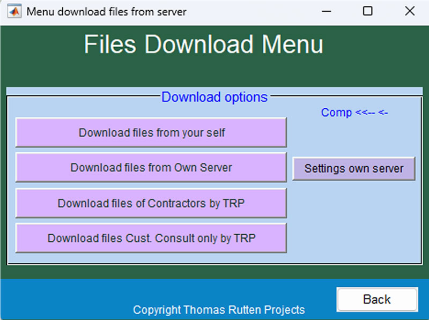Close the Menu download files window
Image resolution: width=429 pixels, height=320 pixels.
pos(409,11)
